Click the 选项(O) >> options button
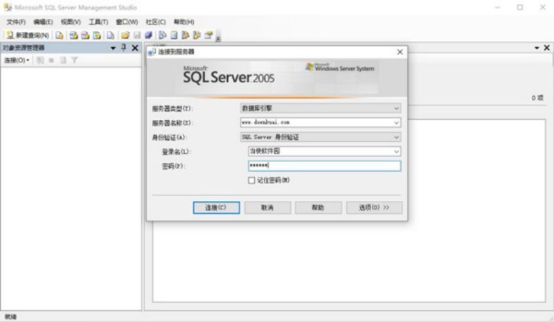554x322 pixels. [x=374, y=208]
